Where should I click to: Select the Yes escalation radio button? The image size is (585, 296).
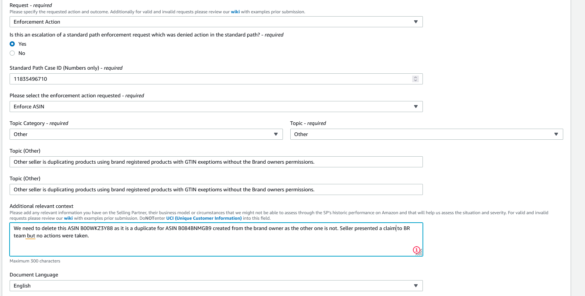12,44
